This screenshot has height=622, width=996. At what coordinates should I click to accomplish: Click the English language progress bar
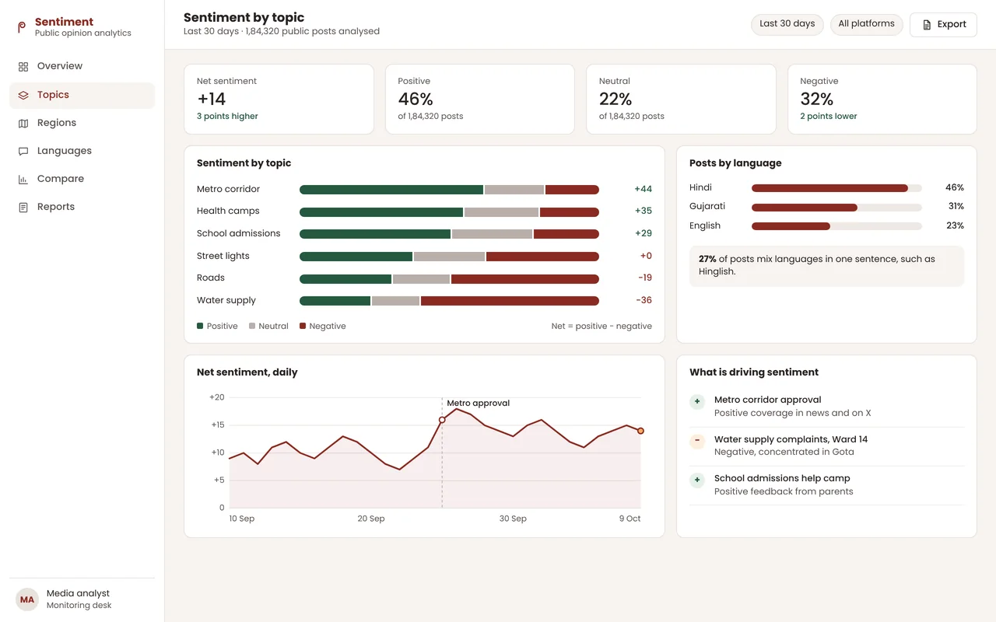point(836,226)
